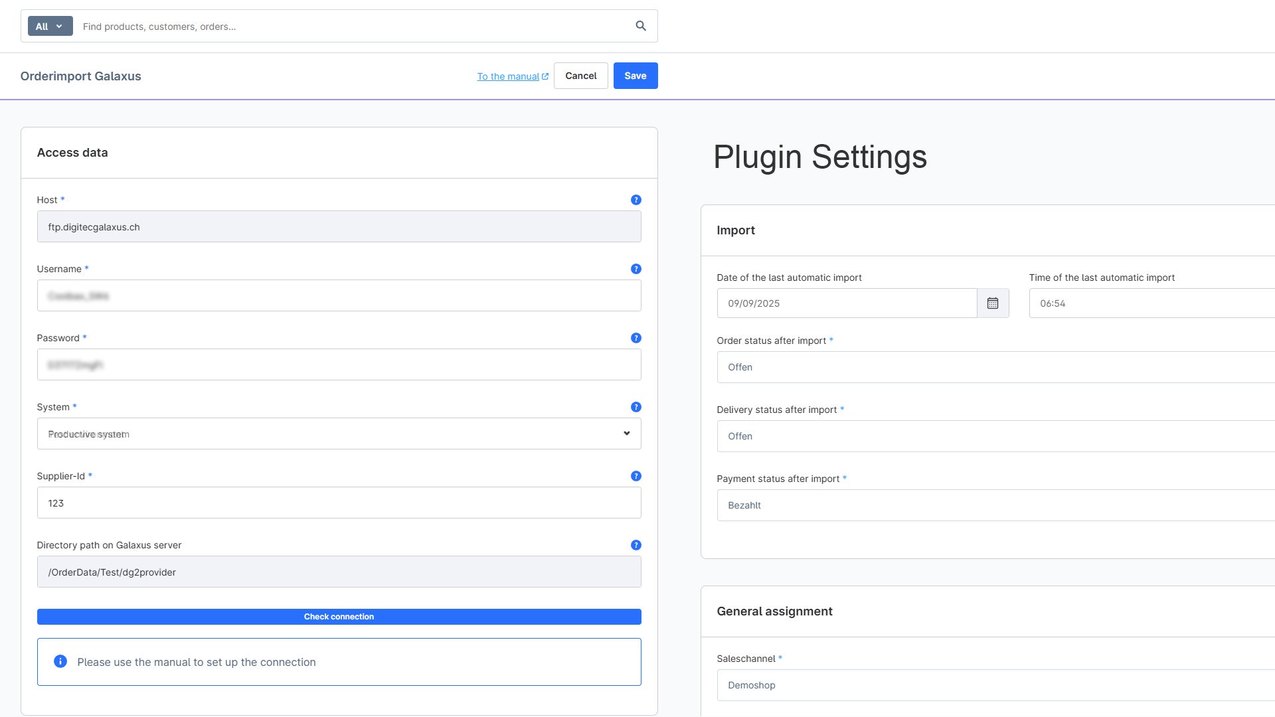Open Payment status after import dropdown

[x=996, y=505]
